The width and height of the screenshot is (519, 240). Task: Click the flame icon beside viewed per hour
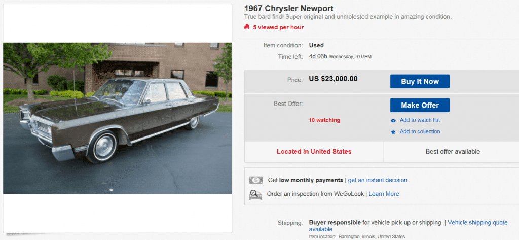click(247, 27)
